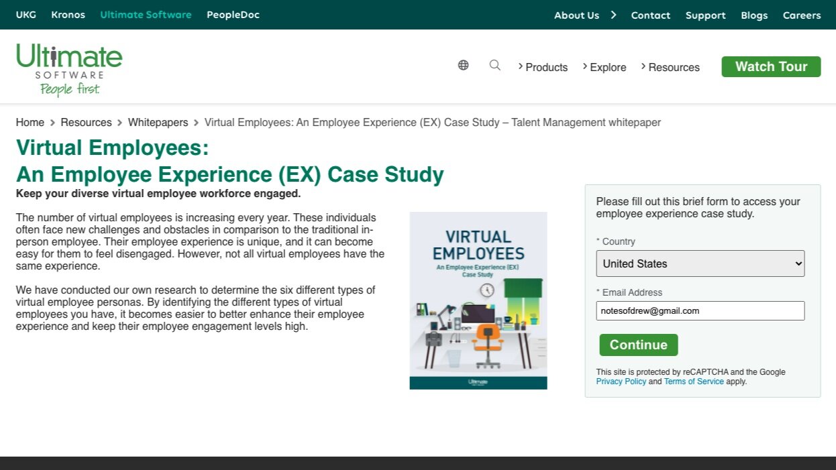Expand the Products navigation menu
This screenshot has width=836, height=470.
click(x=546, y=67)
